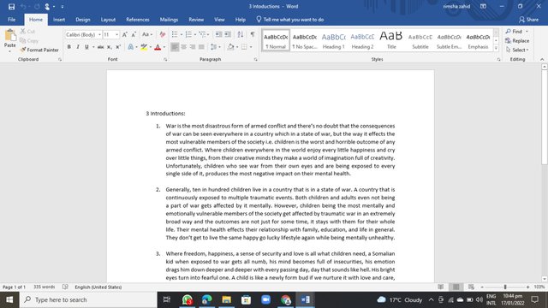The image size is (548, 308).
Task: Toggle paragraph marks display
Action: coord(253,34)
